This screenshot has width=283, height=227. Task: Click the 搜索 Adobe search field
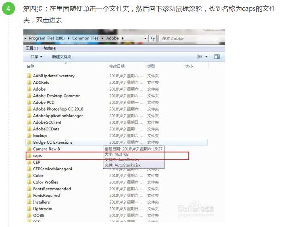[191, 38]
